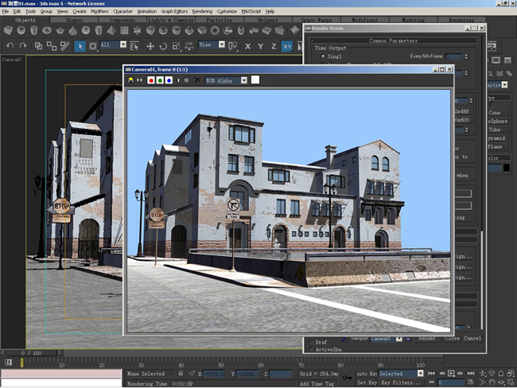Switch to the Shapes shelf tab
This screenshot has width=517, height=388.
pos(74,20)
